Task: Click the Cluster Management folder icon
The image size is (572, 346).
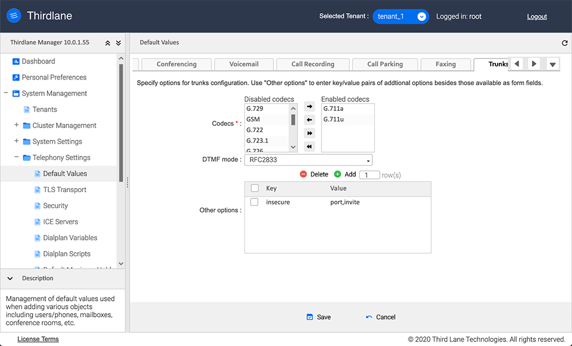Action: pos(27,125)
